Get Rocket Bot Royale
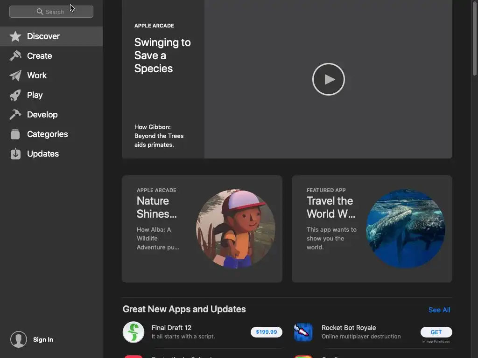This screenshot has width=478, height=358. pyautogui.click(x=436, y=332)
